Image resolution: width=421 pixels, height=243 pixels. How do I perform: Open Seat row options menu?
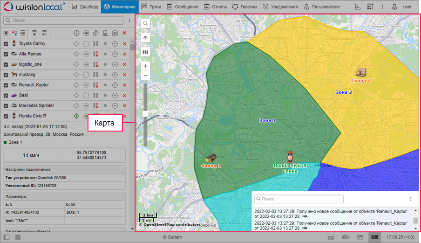point(115,96)
